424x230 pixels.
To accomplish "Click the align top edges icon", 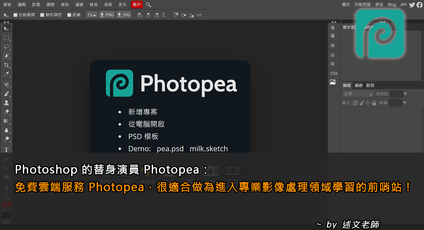I will pos(176,15).
